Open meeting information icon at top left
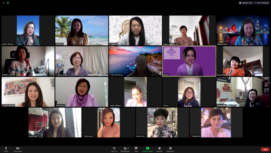The image size is (271, 153). [x=3, y=3]
